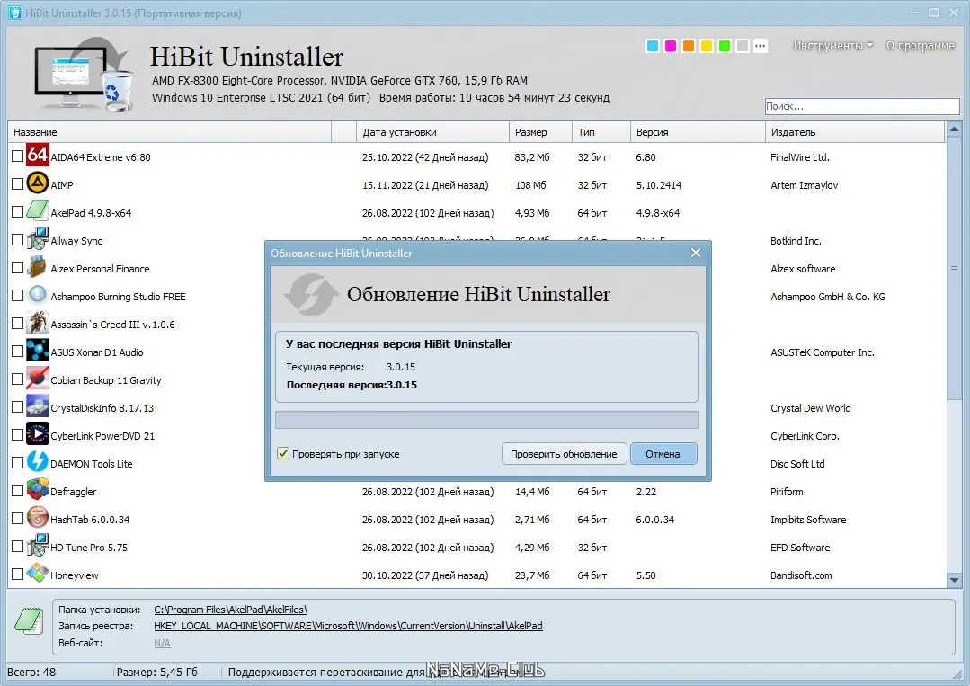Open the AkelFiles install folder link
Image resolution: width=970 pixels, height=686 pixels.
click(231, 610)
